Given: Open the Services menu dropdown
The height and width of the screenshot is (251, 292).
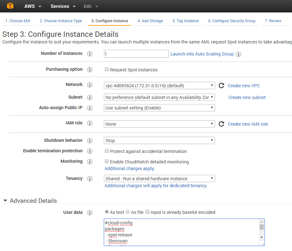Looking at the screenshot, I should pos(63,6).
